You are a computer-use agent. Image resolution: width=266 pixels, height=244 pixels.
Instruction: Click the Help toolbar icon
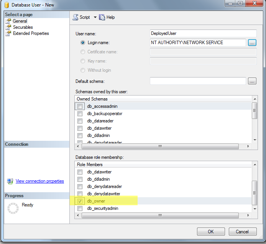(102, 17)
